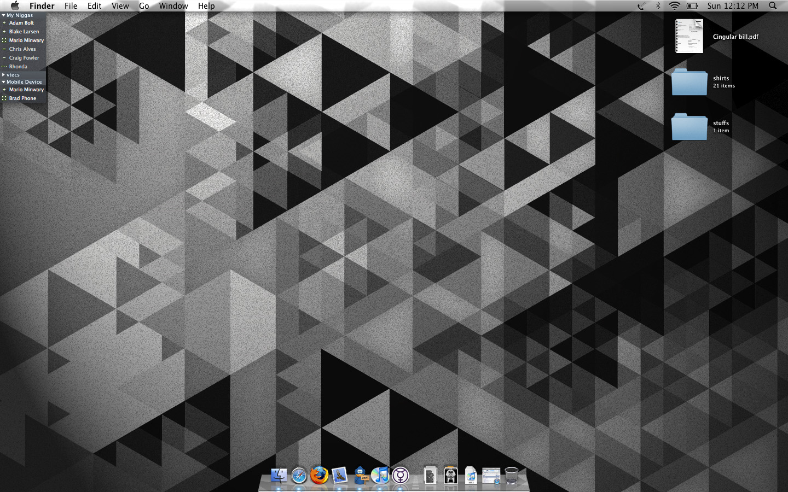Open the Window menu
788x492 pixels.
tap(173, 5)
